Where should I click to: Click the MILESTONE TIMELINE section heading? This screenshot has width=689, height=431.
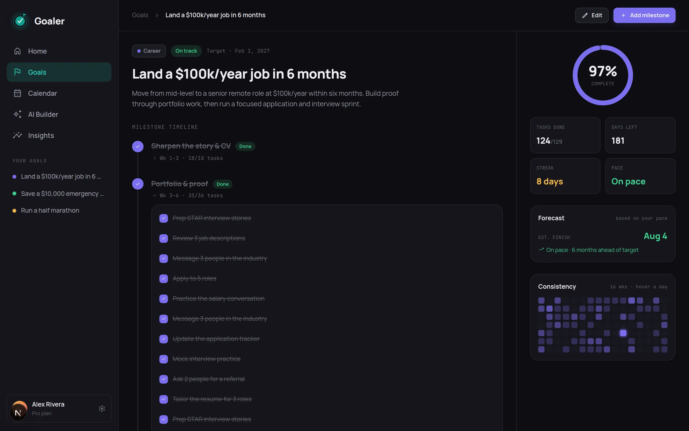[x=165, y=127]
